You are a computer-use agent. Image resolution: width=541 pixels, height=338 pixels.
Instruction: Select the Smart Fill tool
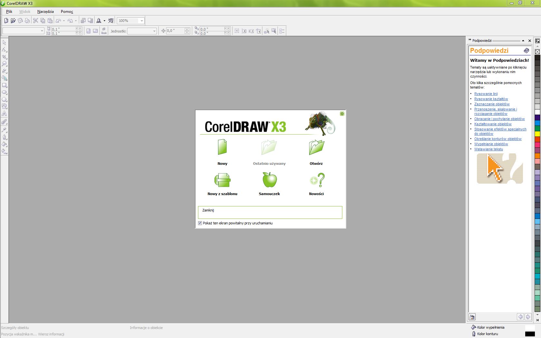pyautogui.click(x=5, y=78)
